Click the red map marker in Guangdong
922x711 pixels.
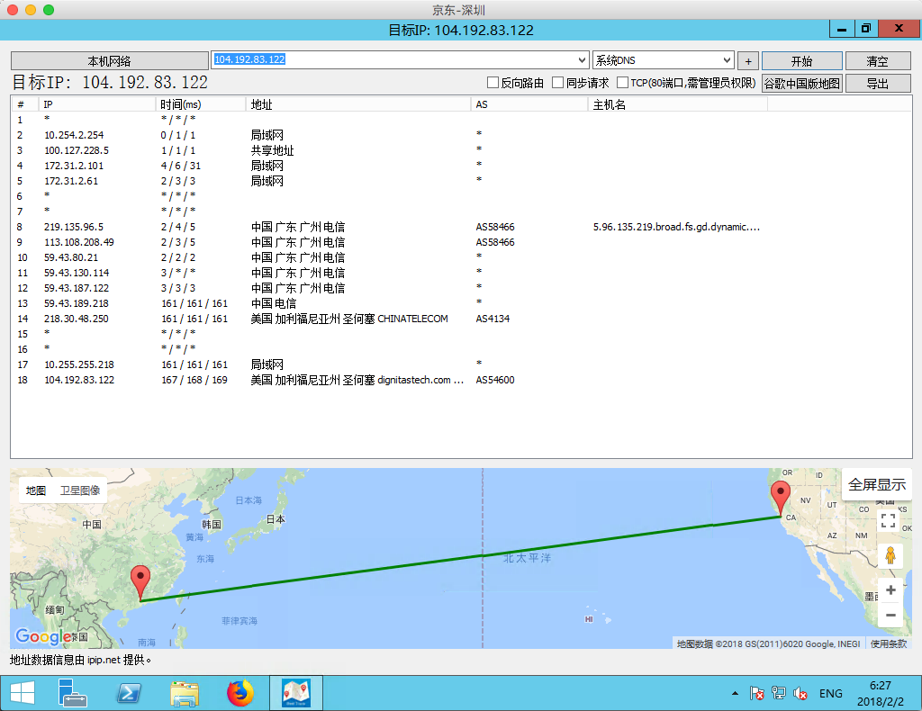(140, 581)
